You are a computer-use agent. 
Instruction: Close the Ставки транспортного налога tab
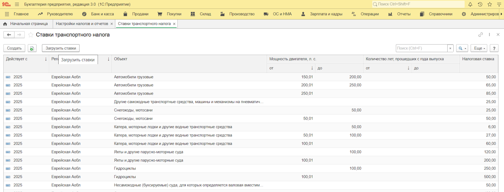(x=174, y=24)
